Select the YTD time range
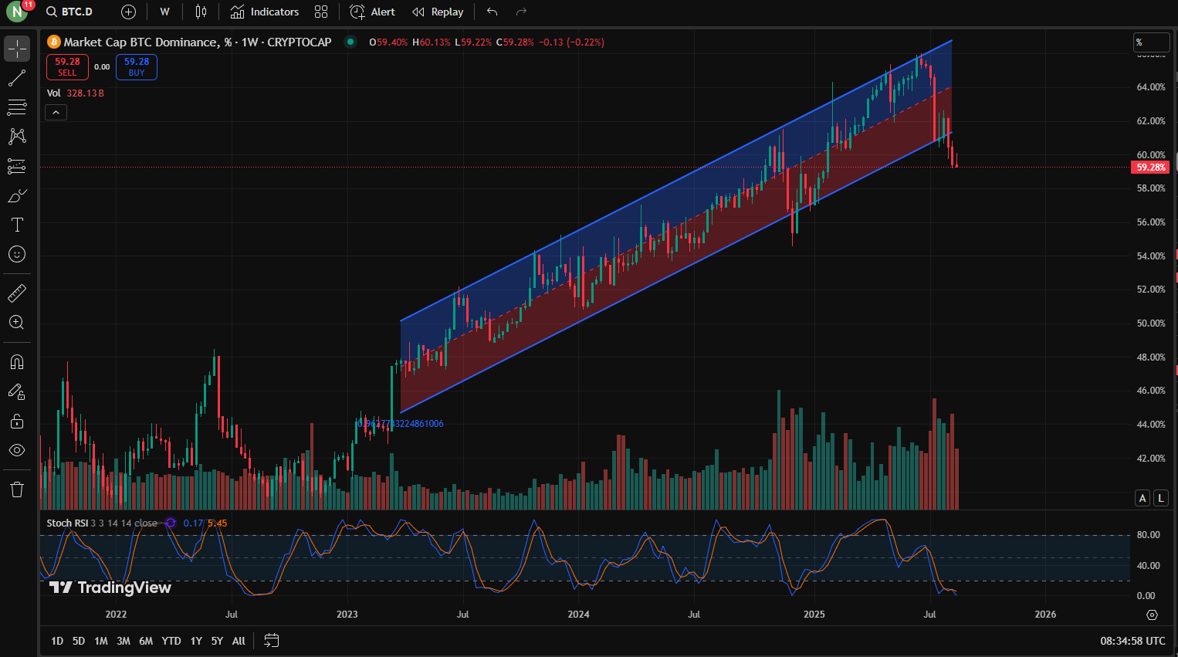This screenshot has width=1178, height=657. (x=171, y=641)
